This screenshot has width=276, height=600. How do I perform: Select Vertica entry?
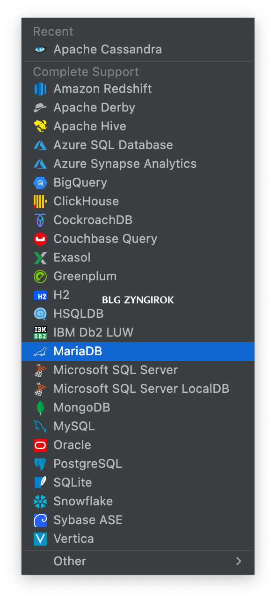point(138,539)
